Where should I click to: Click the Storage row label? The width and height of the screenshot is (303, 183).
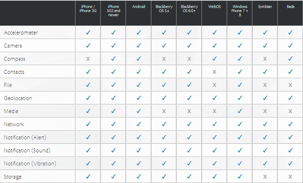13,177
